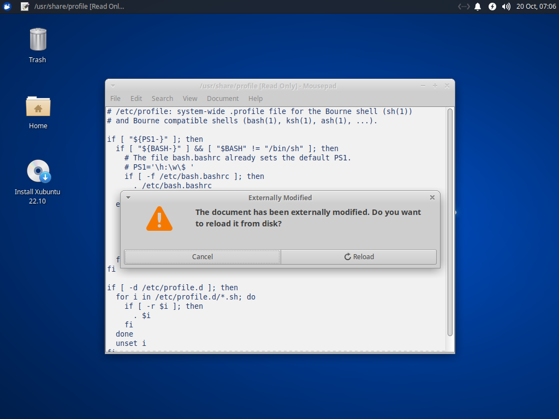This screenshot has width=559, height=419.
Task: Open the power manager tray icon
Action: [492, 7]
